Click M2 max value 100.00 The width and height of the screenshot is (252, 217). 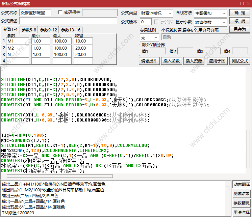point(62,48)
